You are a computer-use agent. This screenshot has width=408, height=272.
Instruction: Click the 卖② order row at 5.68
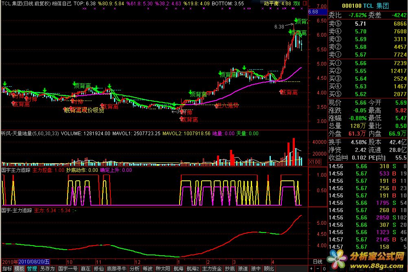[367, 47]
